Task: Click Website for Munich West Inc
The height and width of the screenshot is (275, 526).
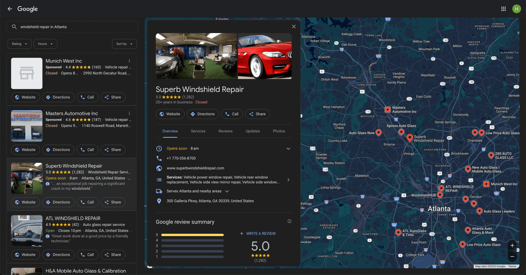Action: [26, 97]
